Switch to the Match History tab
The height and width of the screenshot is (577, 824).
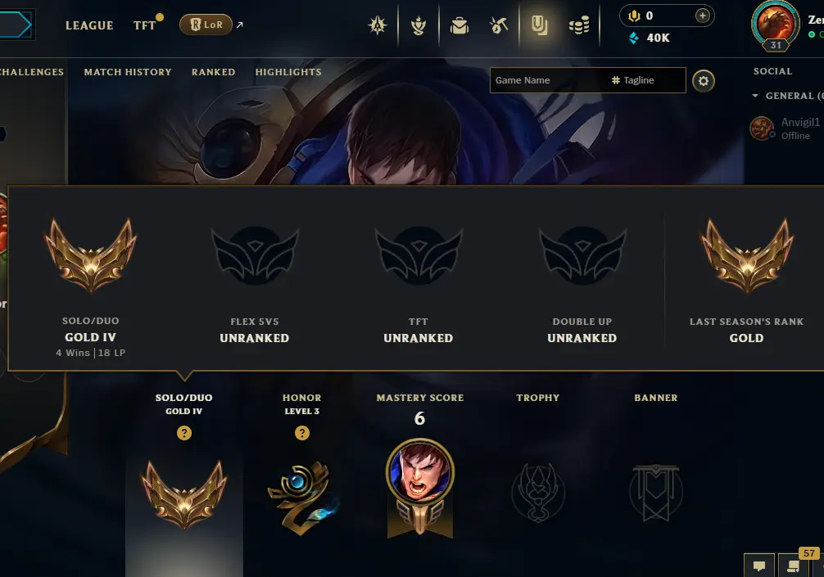tap(128, 72)
